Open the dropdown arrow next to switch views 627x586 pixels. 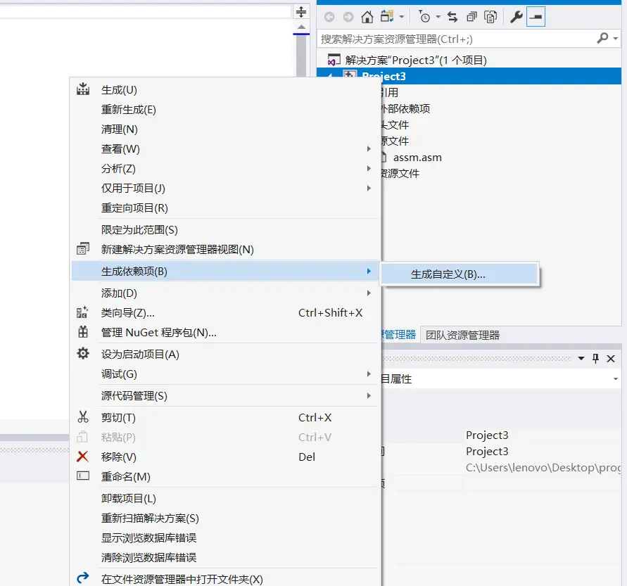pyautogui.click(x=402, y=17)
